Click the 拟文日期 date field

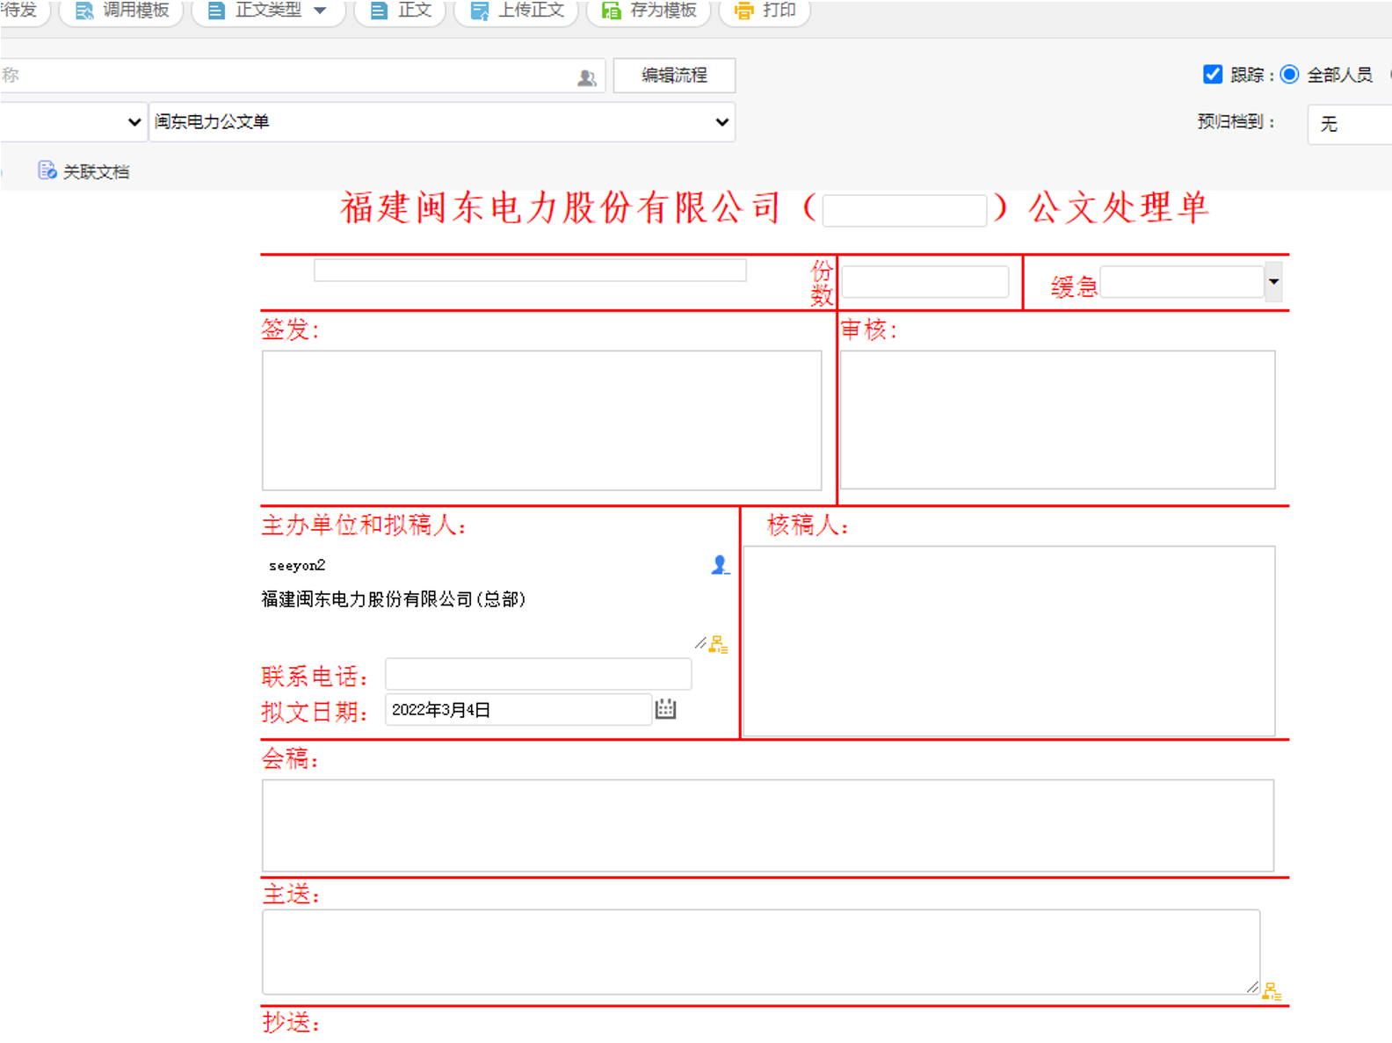(x=518, y=710)
